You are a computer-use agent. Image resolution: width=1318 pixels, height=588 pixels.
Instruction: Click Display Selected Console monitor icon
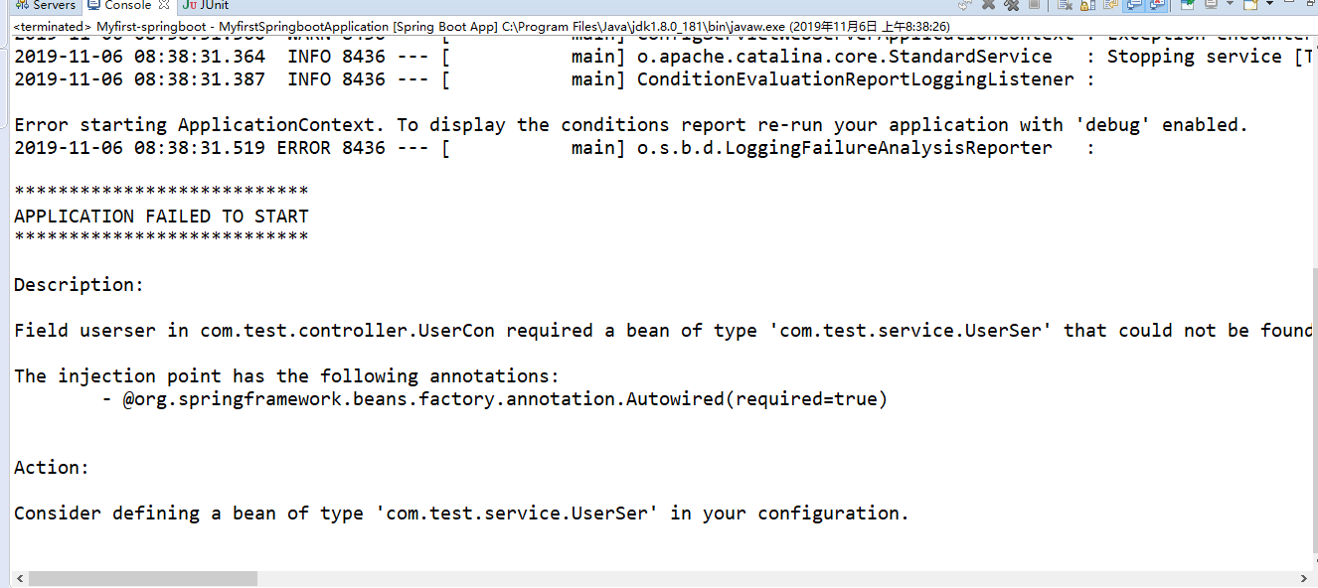[1211, 5]
